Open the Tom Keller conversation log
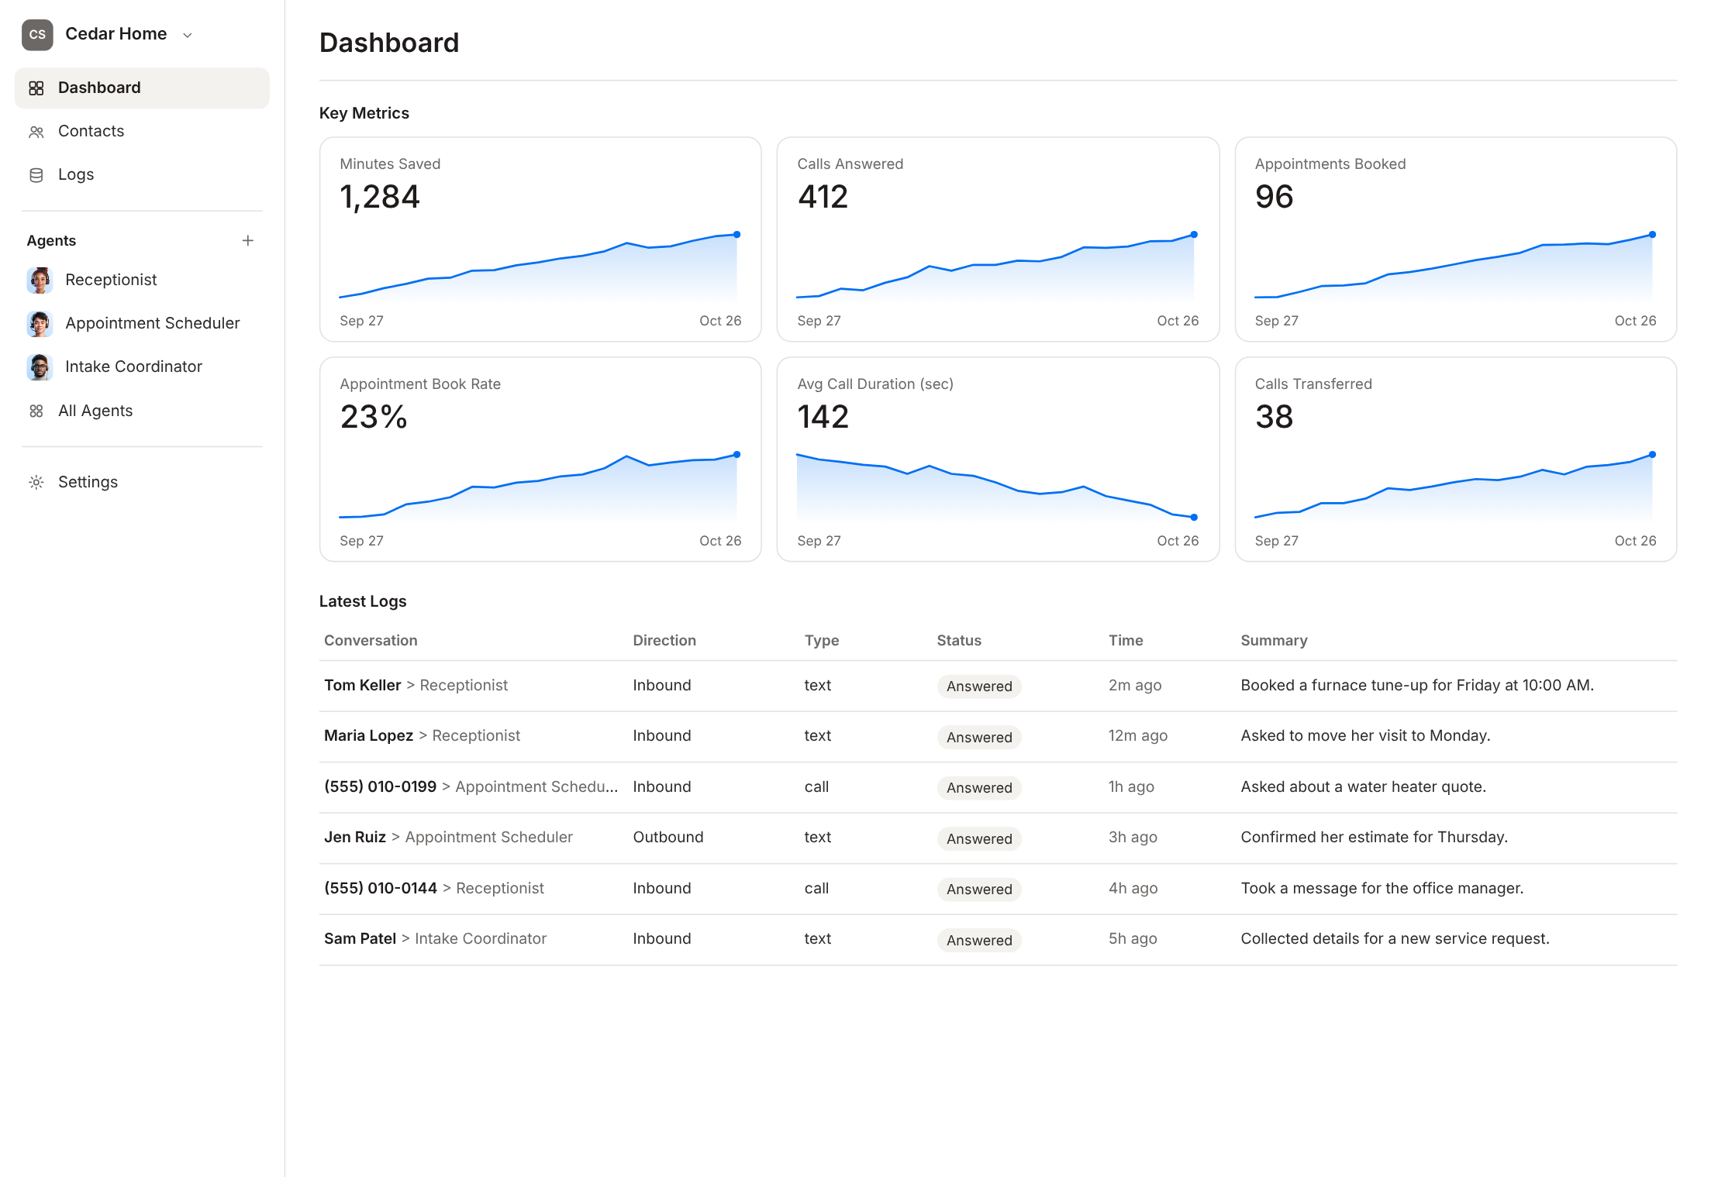The image size is (1711, 1177). (998, 686)
